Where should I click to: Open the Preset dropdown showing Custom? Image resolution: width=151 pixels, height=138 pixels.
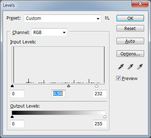[x=63, y=18]
